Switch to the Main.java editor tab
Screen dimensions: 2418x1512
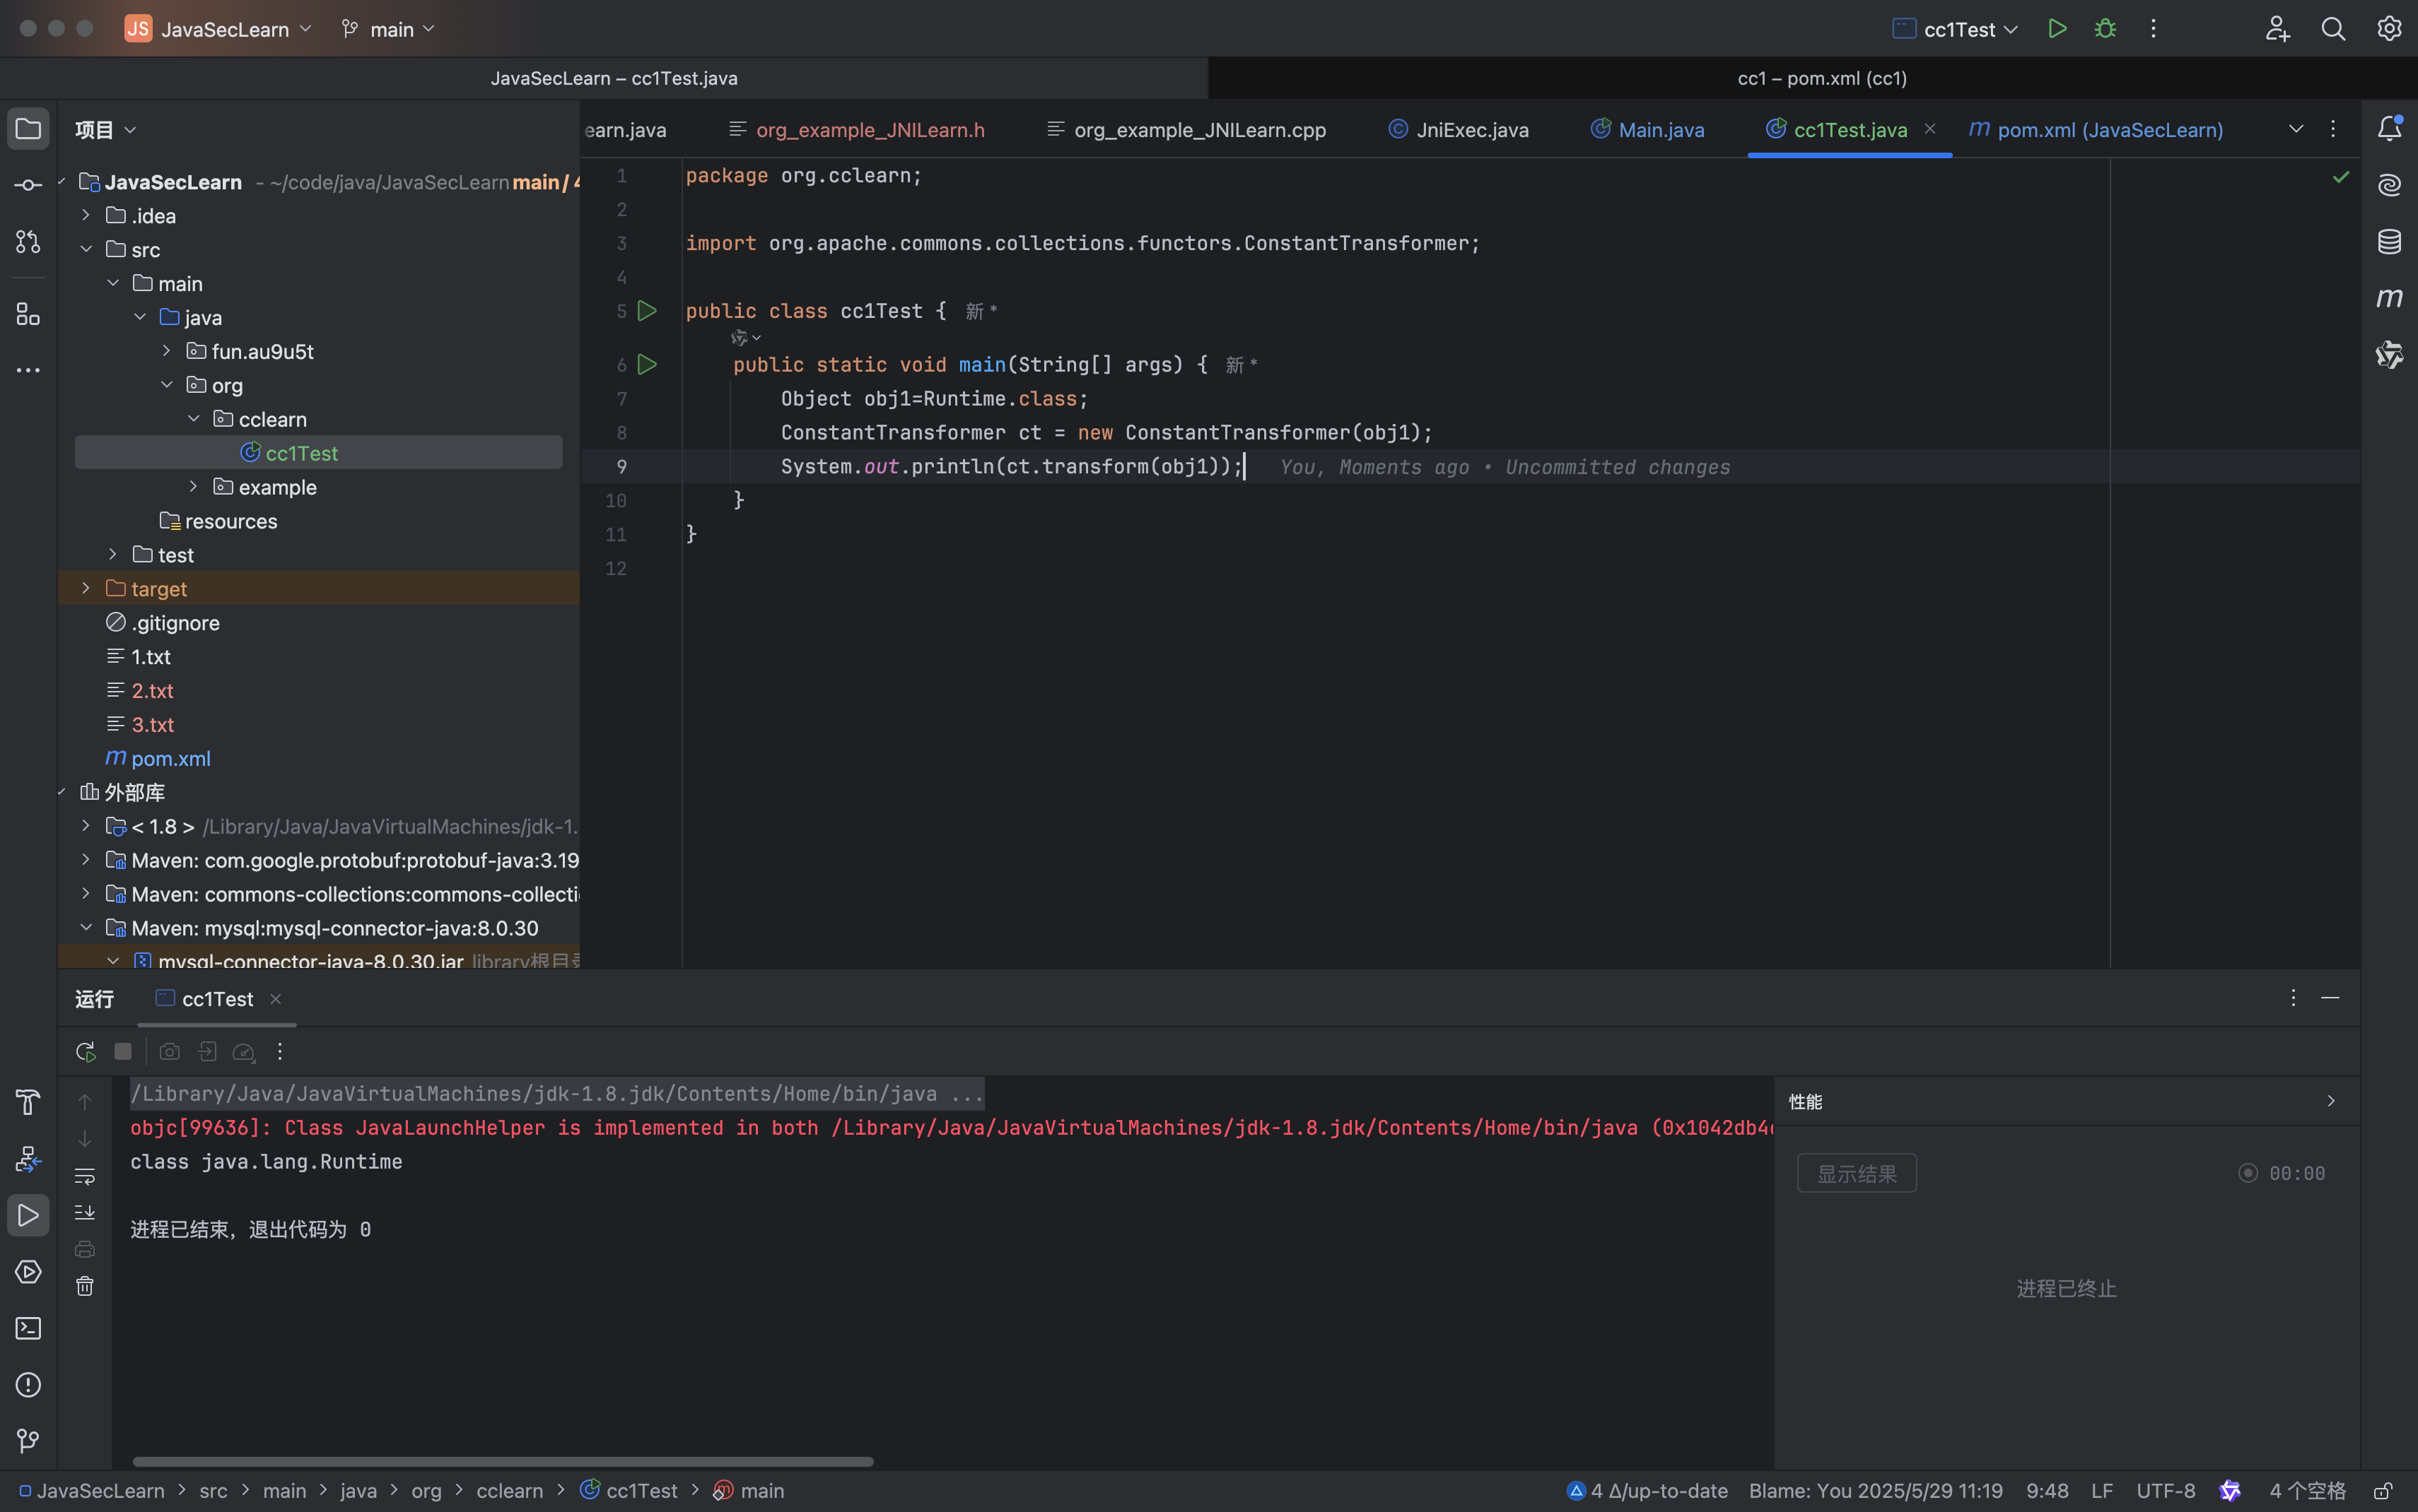pos(1659,130)
